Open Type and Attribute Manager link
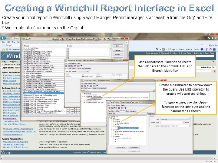Screen dimensions: 218x163 point(15,124)
